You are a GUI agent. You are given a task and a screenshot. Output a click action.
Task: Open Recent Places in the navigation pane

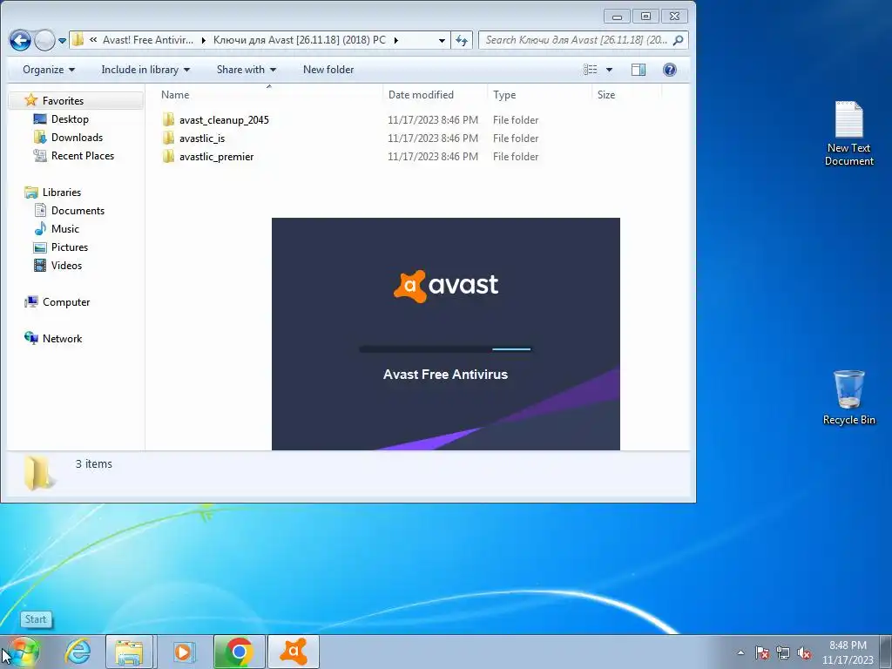click(83, 155)
